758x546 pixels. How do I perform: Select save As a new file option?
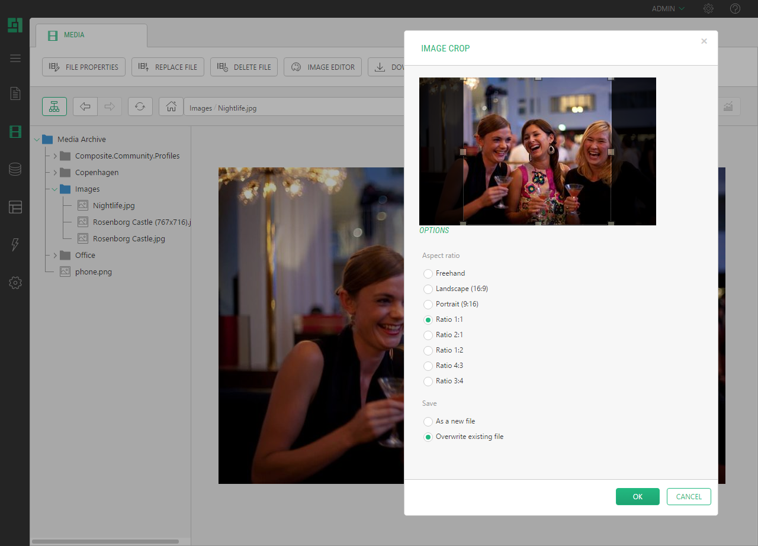point(428,421)
